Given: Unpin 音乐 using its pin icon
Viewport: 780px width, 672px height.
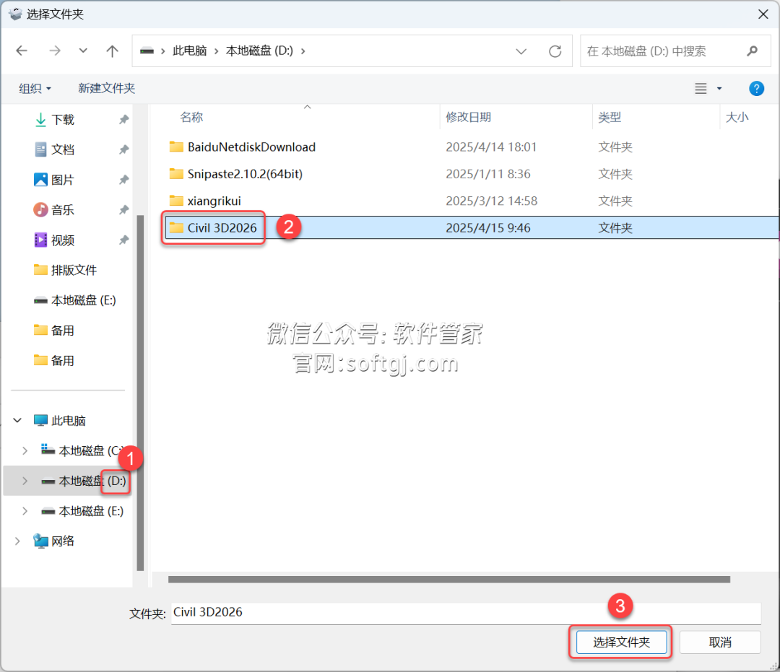Looking at the screenshot, I should coord(124,210).
